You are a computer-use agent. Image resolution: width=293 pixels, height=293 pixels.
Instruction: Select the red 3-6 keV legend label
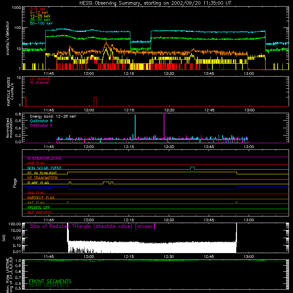[38, 9]
